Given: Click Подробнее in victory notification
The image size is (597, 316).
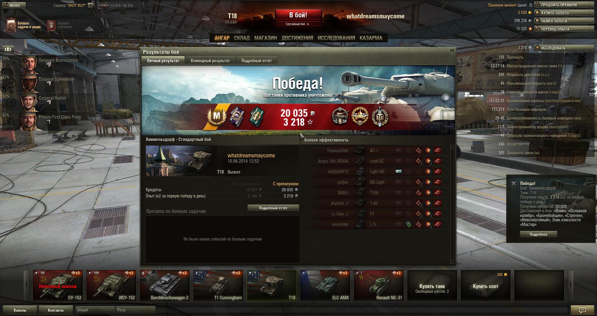Looking at the screenshot, I should [x=538, y=234].
